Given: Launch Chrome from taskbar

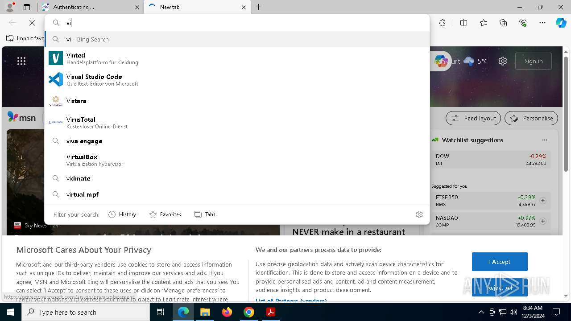Looking at the screenshot, I should click(249, 312).
